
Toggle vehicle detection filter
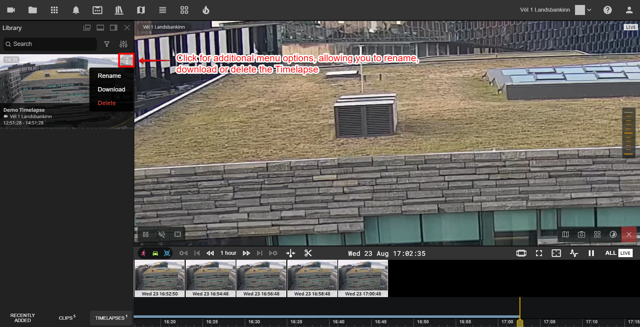155,253
